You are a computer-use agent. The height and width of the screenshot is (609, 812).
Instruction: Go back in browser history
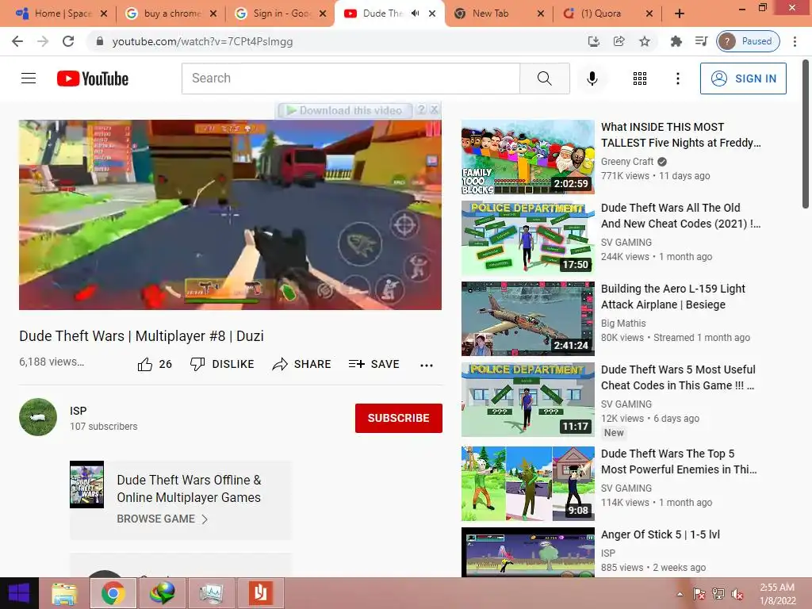pos(17,41)
